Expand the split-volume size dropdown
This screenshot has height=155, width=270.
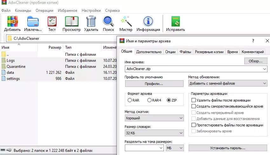click(161, 148)
